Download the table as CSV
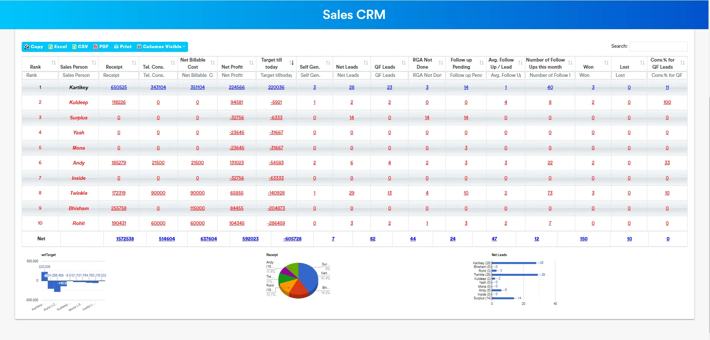Image resolution: width=710 pixels, height=340 pixels. [x=80, y=47]
